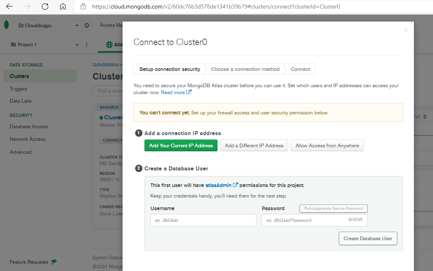
Task: Click Feature Requests link
Action: [29, 262]
